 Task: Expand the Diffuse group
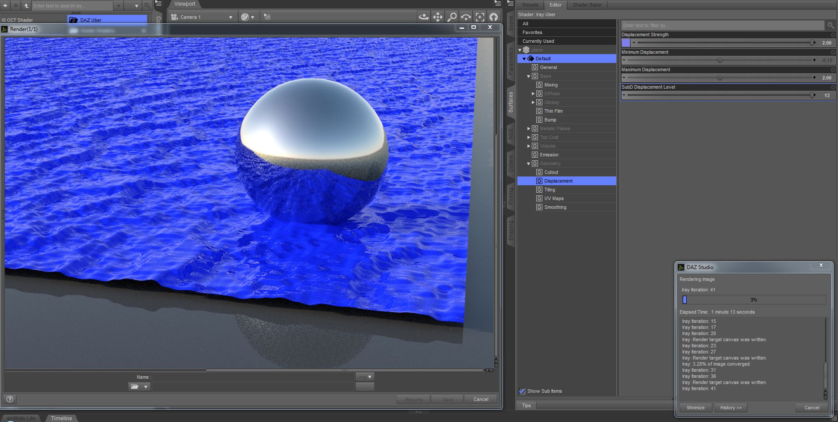[533, 93]
